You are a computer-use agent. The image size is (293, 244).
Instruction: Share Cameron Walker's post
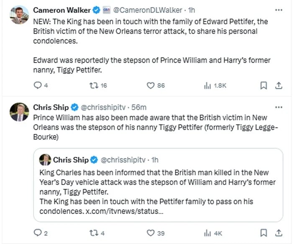pos(278,85)
